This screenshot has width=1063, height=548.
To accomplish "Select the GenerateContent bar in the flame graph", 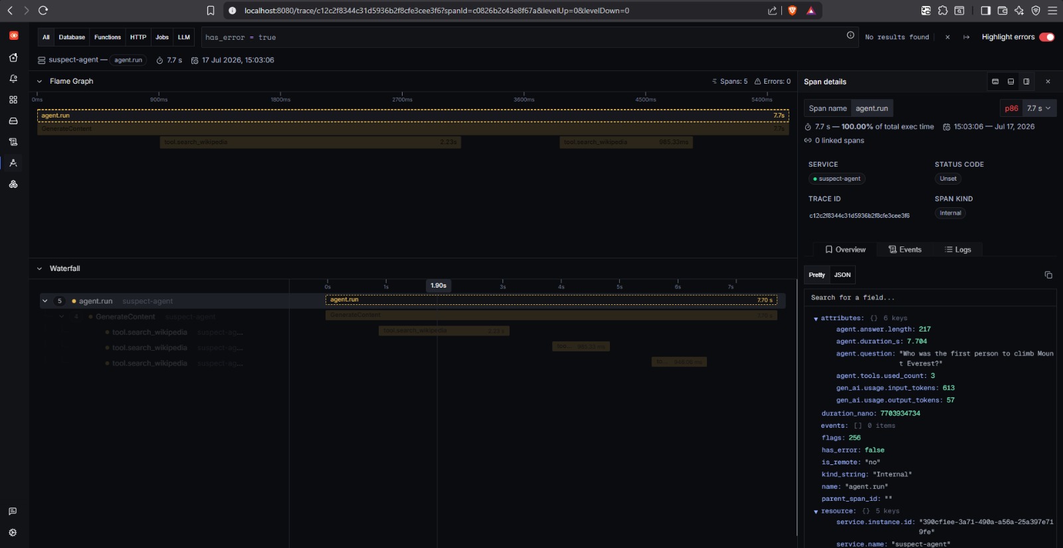I will (413, 129).
